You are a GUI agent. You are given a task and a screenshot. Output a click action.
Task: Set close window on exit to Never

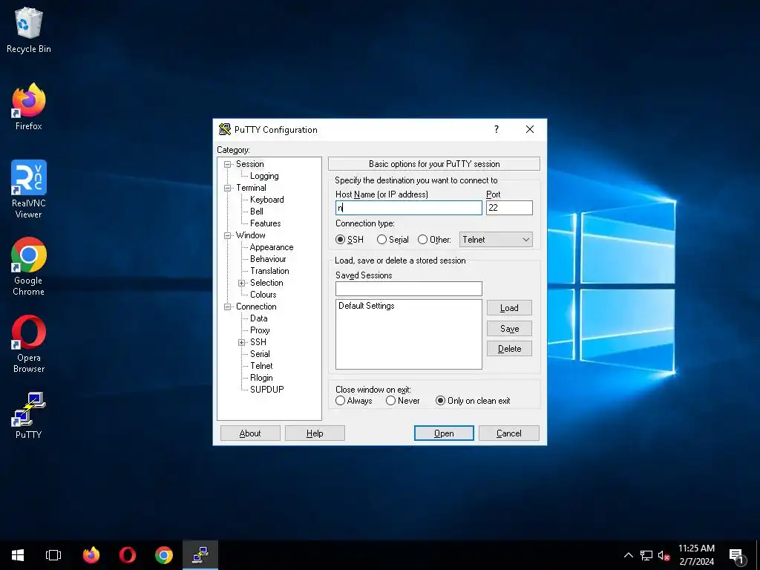pyautogui.click(x=390, y=401)
